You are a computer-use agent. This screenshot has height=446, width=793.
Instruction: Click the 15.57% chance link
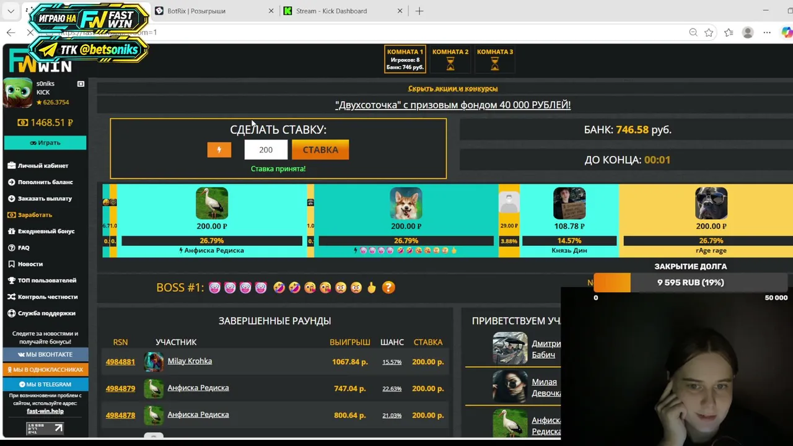tap(392, 362)
